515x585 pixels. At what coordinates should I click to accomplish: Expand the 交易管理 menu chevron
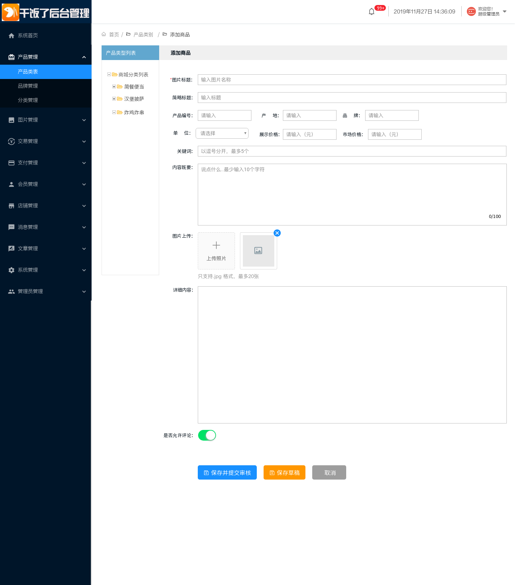(x=84, y=142)
